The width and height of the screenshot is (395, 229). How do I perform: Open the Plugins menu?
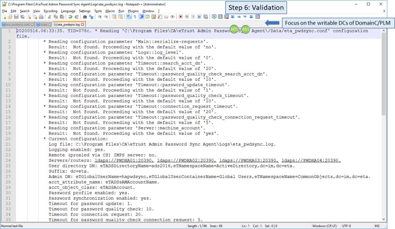tap(133, 11)
